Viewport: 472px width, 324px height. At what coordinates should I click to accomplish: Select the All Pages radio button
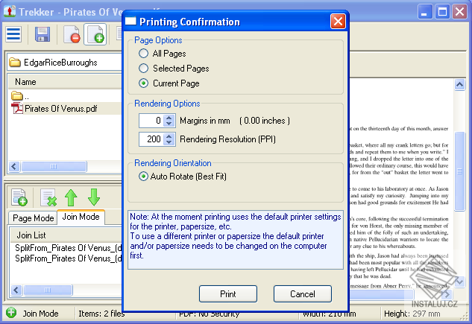pos(143,54)
